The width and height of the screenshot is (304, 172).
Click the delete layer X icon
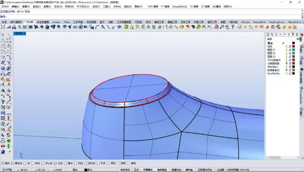(x=277, y=34)
